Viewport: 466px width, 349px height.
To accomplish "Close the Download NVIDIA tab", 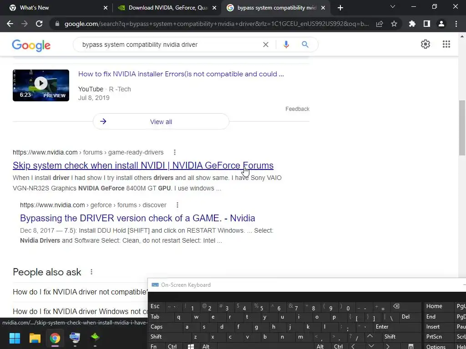I will [214, 8].
